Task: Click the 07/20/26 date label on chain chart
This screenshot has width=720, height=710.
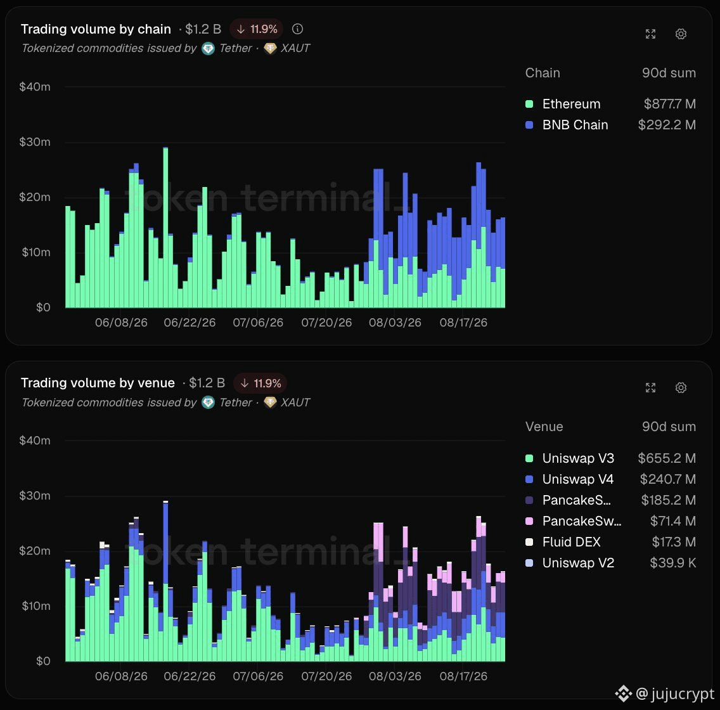Action: pos(326,323)
